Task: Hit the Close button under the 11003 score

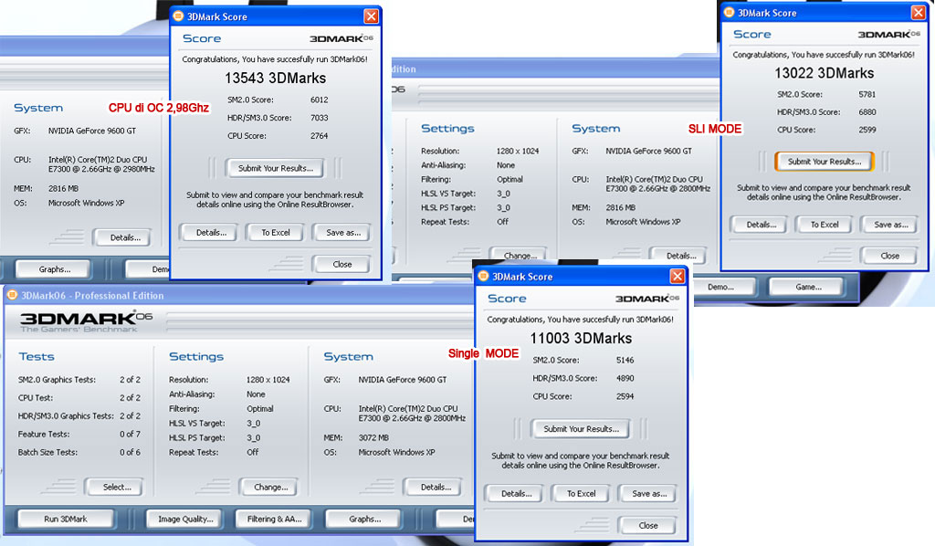Action: 648,526
